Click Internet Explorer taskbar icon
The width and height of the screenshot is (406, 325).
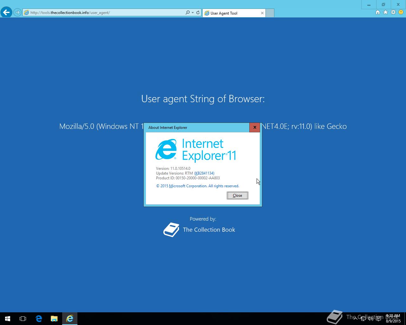pos(70,319)
